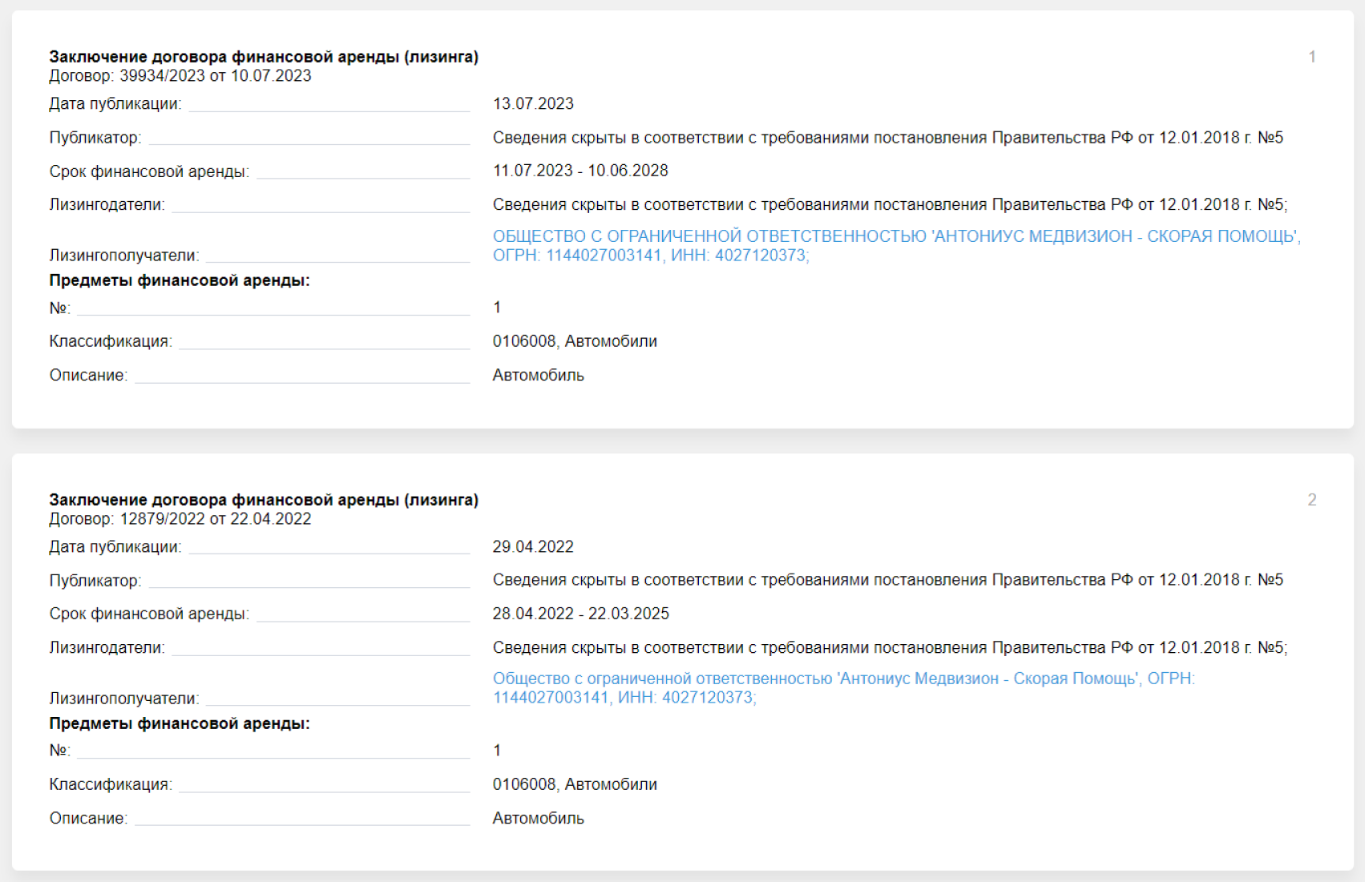The image size is (1365, 882).
Task: Select '0106008, Автомобили' classification in first record
Action: pyautogui.click(x=575, y=341)
